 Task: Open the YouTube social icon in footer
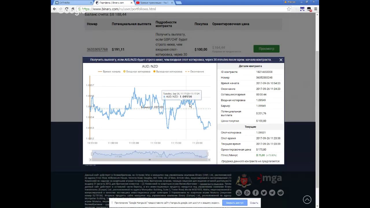pos(239,193)
